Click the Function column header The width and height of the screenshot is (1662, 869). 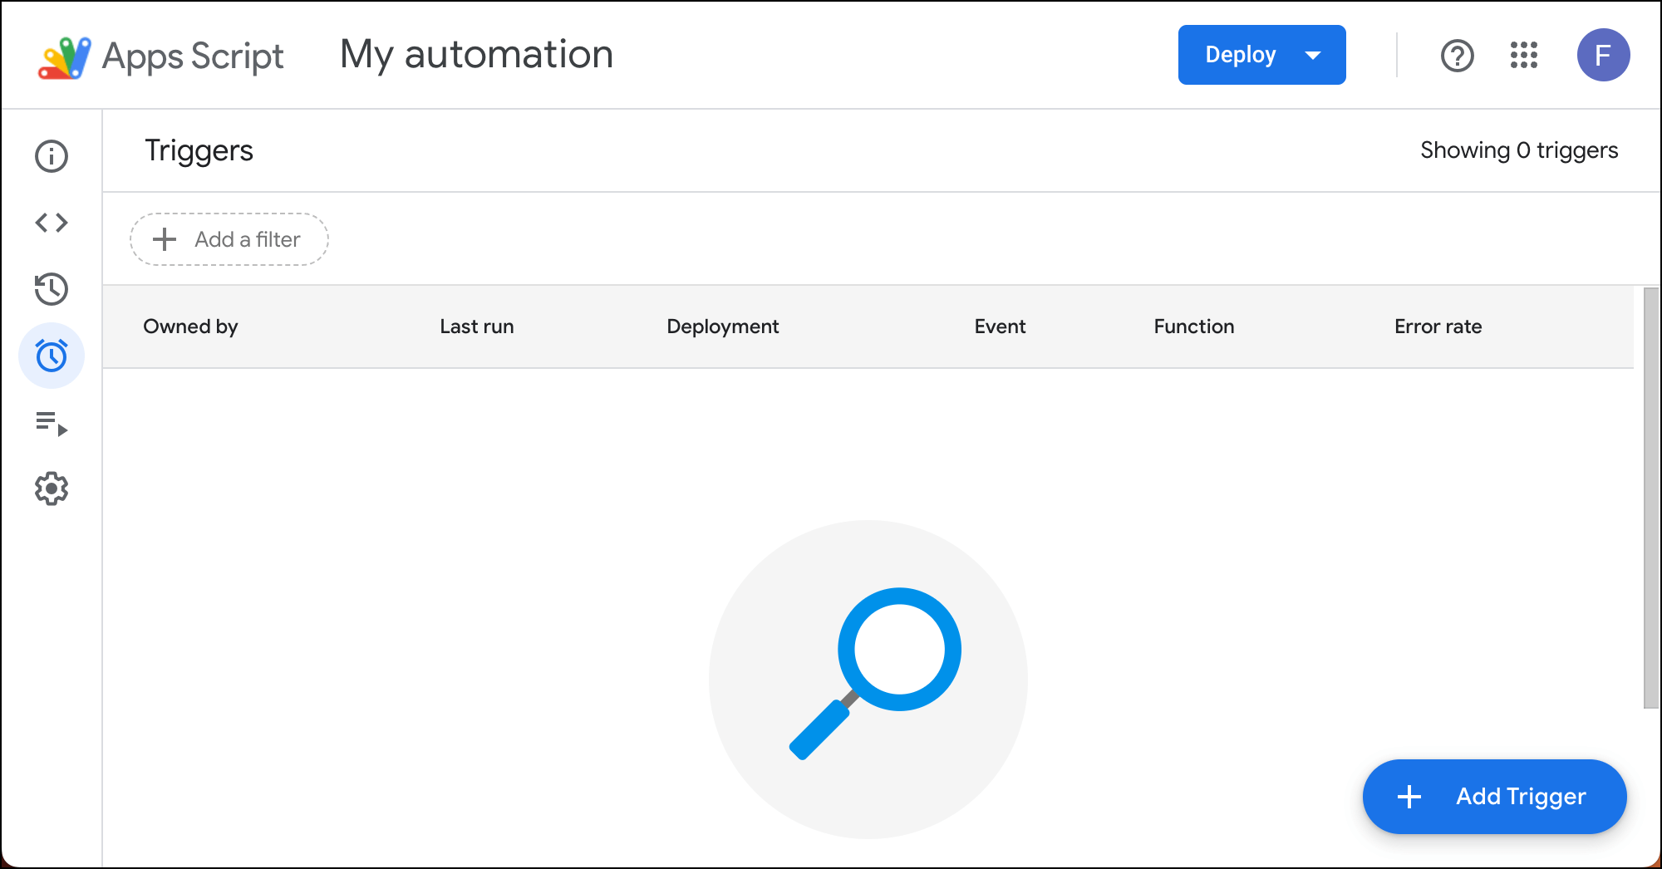pyautogui.click(x=1193, y=326)
